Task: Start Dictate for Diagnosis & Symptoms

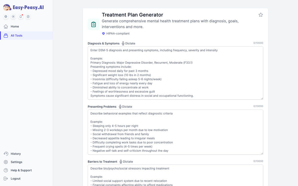Action: click(x=128, y=43)
